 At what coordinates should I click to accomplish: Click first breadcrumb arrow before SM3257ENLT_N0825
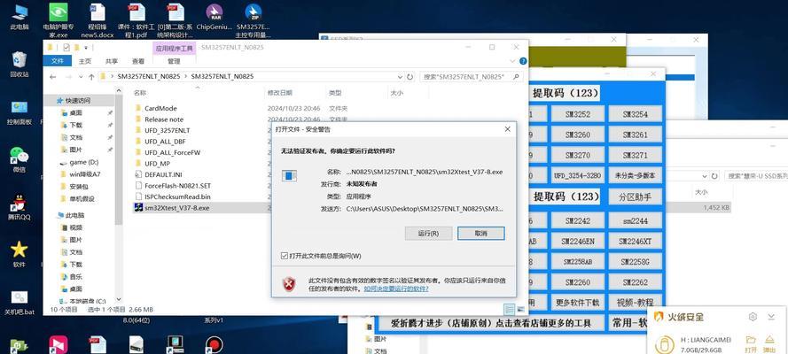pyautogui.click(x=113, y=77)
